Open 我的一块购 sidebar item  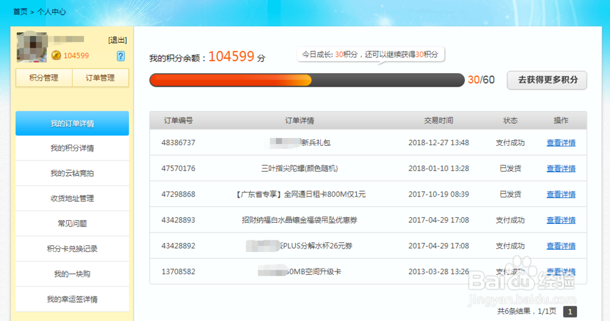(x=72, y=274)
